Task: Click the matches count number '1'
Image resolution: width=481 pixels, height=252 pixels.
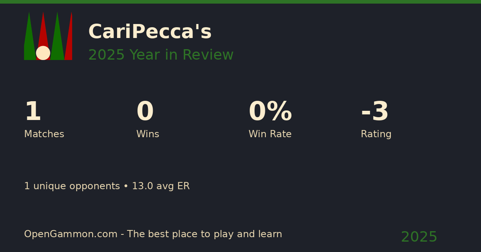Action: coord(32,112)
